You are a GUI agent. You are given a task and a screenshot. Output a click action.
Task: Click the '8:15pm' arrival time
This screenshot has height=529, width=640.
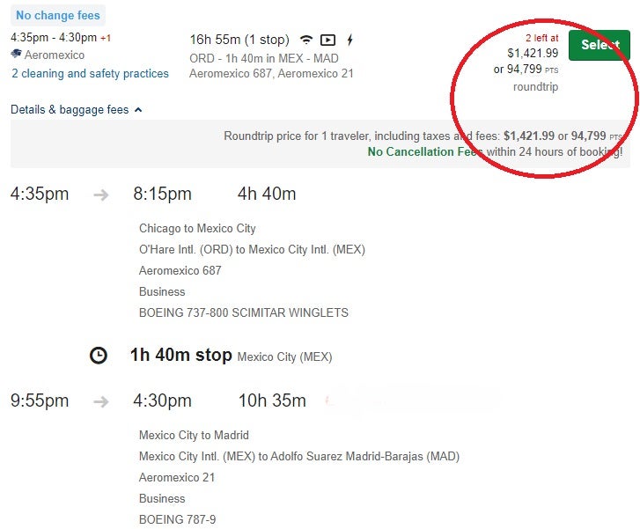(162, 194)
